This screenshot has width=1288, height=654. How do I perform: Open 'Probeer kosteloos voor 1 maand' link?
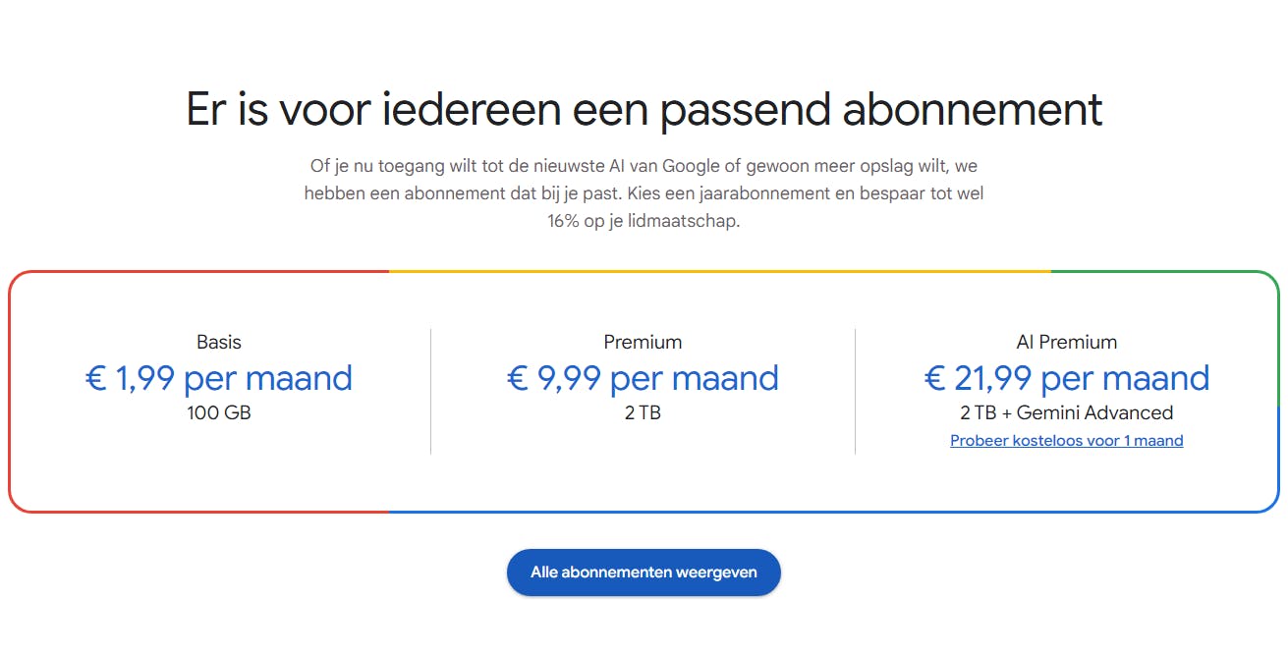[1066, 441]
